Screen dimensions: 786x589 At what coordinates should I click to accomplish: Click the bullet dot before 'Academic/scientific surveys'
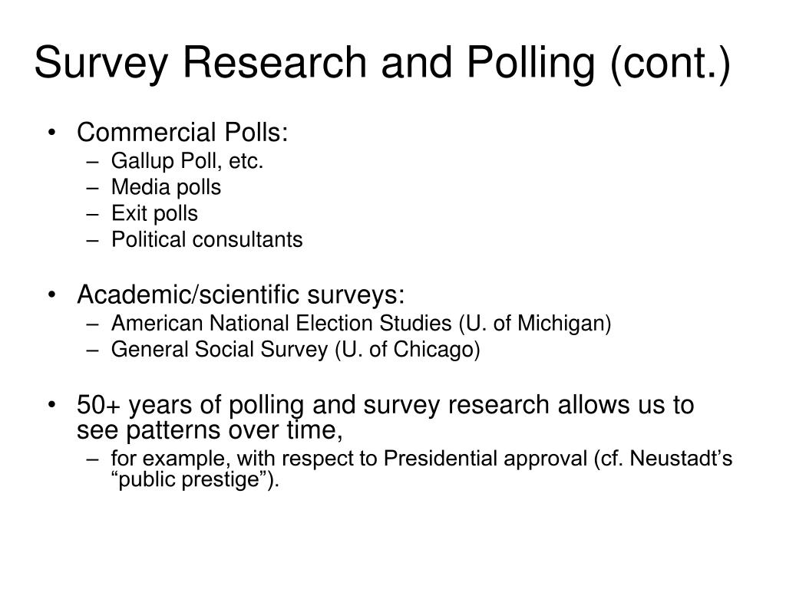[x=51, y=294]
